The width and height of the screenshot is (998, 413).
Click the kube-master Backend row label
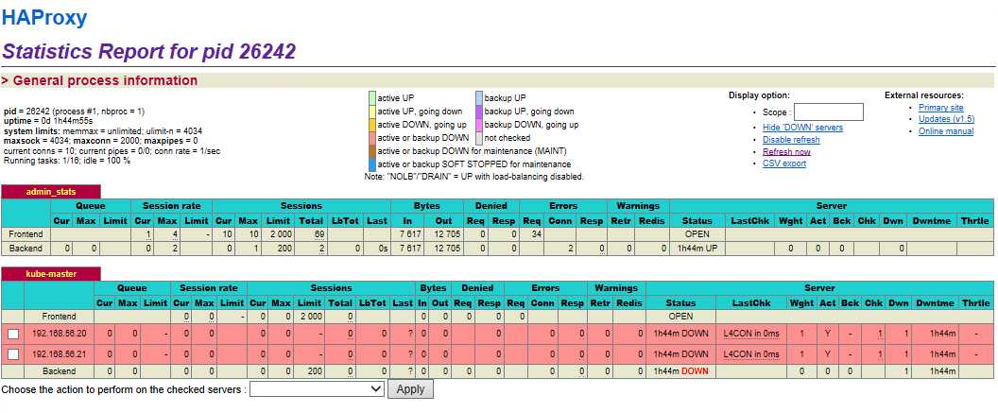click(59, 371)
